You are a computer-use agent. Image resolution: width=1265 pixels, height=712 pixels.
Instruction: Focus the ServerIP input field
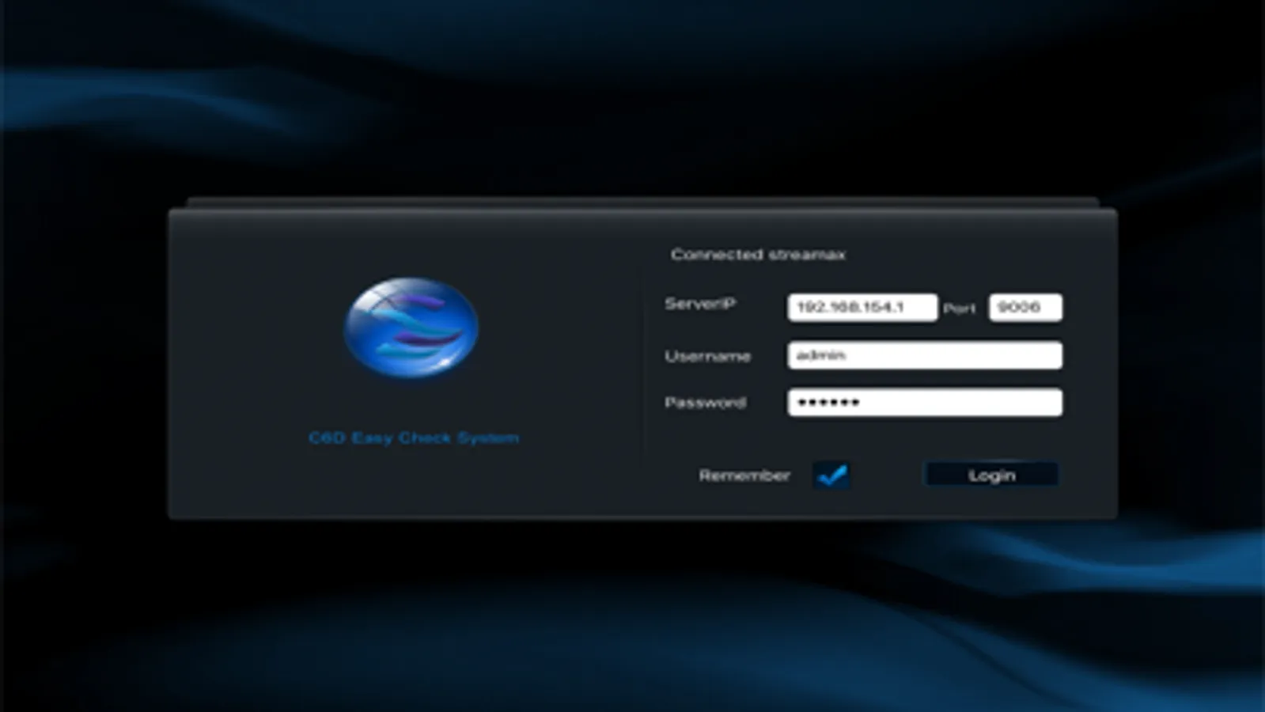(862, 307)
